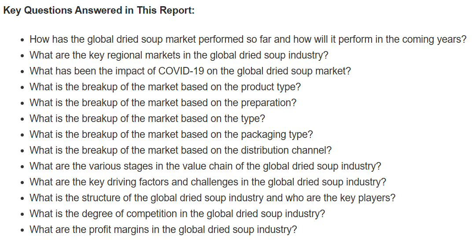Click the key driving factors and challenges line
Viewport: 472px width, 240px height.
(208, 182)
